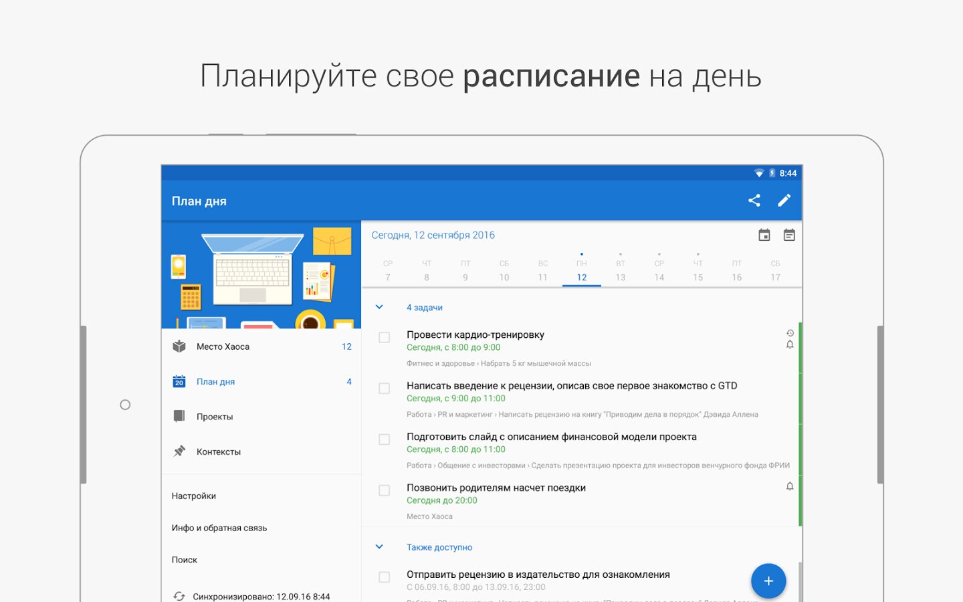This screenshot has height=602, width=963.
Task: Open task Подготовить слайд с описанием
Action: click(x=551, y=437)
